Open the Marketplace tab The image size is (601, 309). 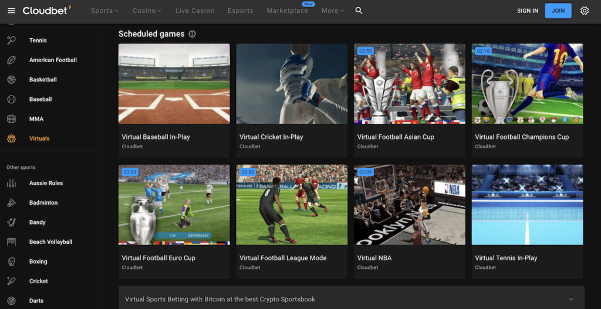point(288,11)
